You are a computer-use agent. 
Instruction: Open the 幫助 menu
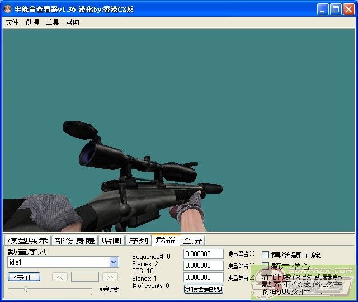pos(72,22)
